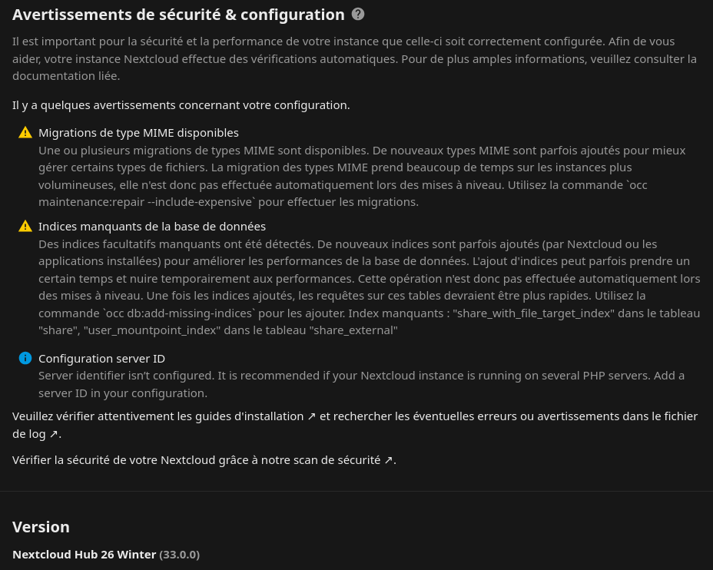Image resolution: width=713 pixels, height=570 pixels.
Task: Click the warning icon for missing database indices
Action: 25,226
